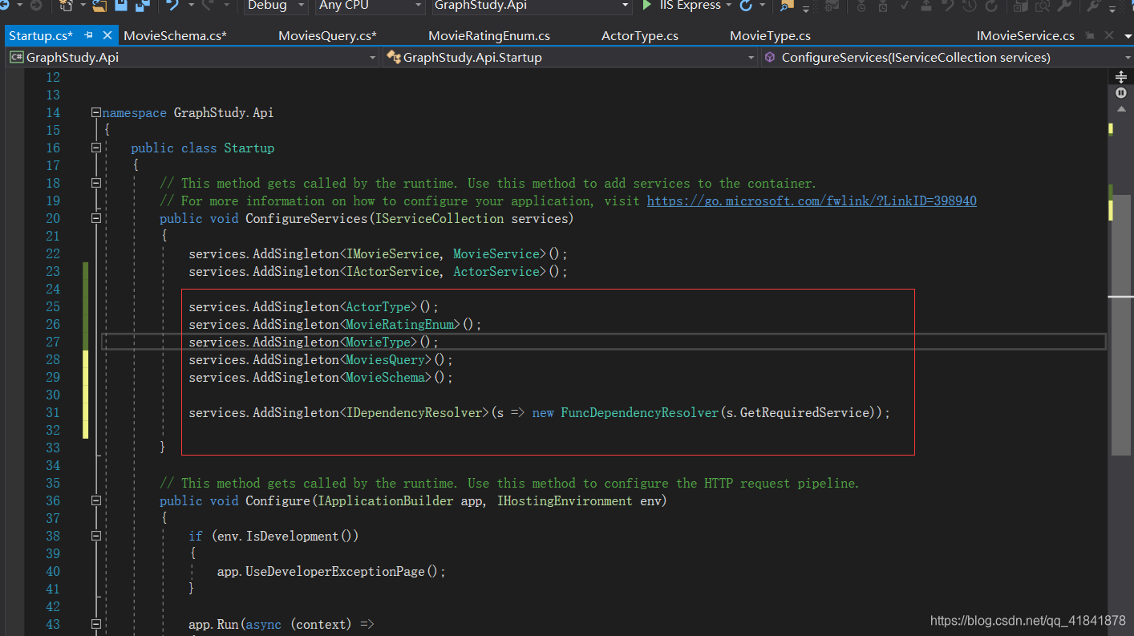Switch to the MovieSchema.cs tab
This screenshot has height=636, width=1134.
click(x=175, y=36)
